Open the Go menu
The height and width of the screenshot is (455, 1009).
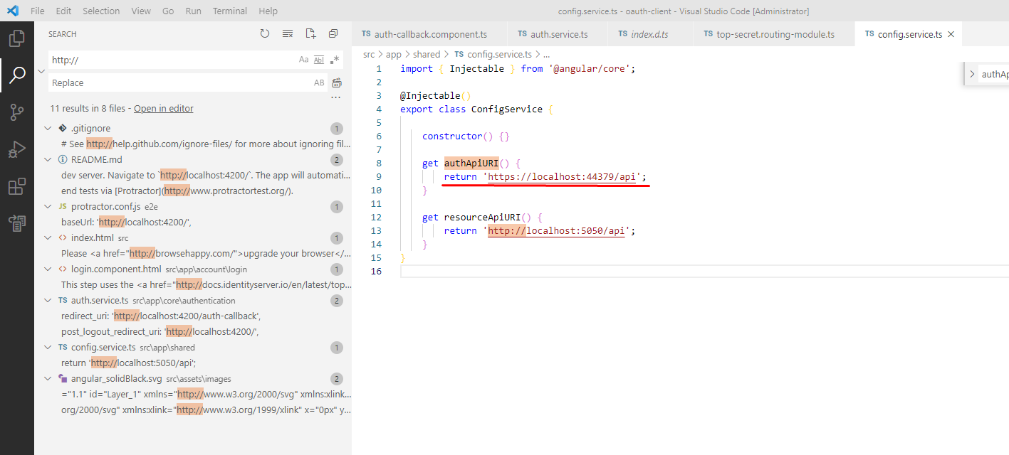(x=168, y=11)
